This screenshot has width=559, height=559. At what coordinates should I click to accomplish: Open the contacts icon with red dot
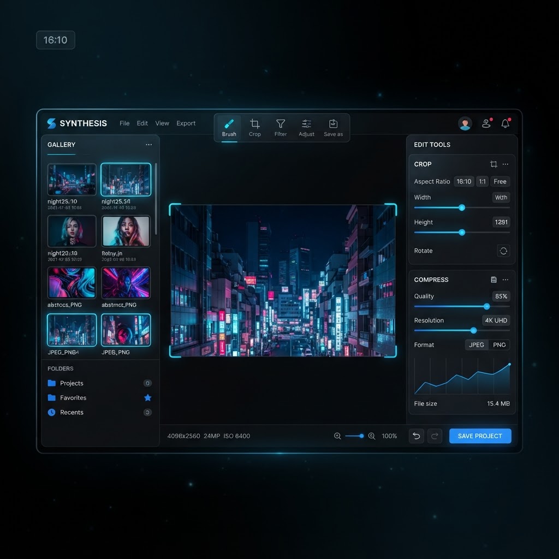pyautogui.click(x=486, y=123)
